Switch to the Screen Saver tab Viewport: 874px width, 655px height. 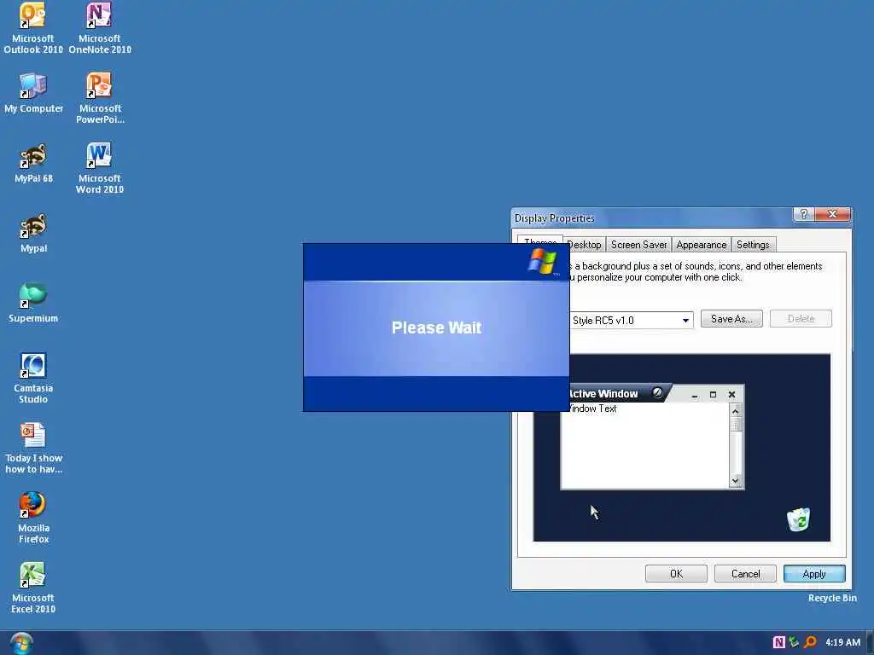(638, 245)
